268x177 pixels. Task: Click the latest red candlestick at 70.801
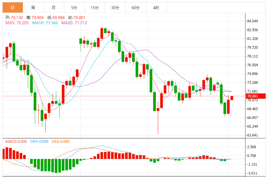pyautogui.click(x=232, y=98)
